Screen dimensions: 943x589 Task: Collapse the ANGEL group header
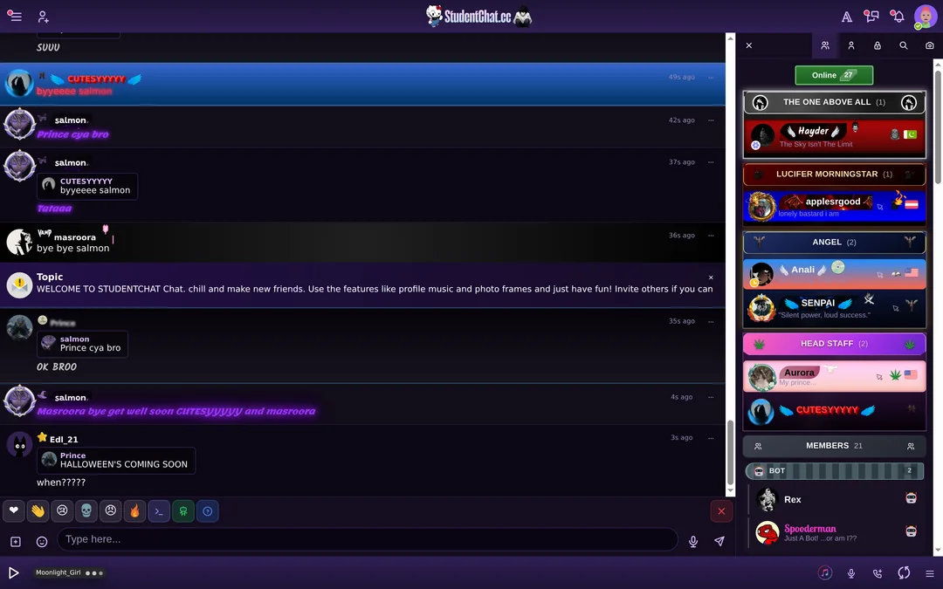click(x=834, y=243)
